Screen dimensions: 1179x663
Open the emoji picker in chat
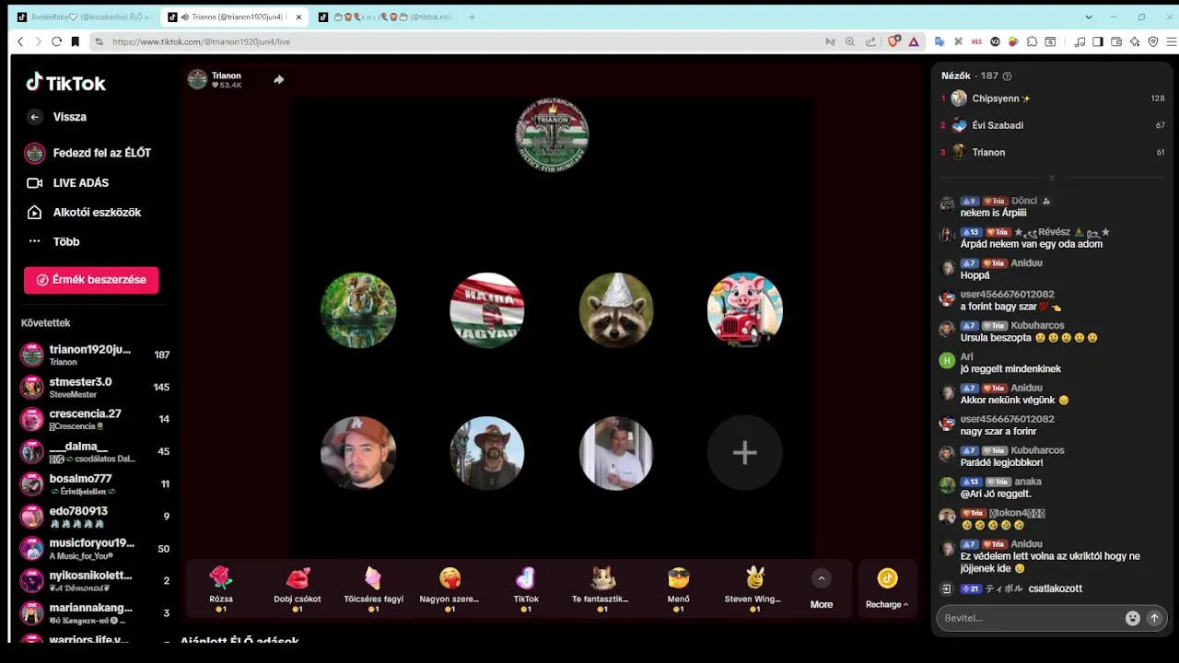pos(1132,618)
